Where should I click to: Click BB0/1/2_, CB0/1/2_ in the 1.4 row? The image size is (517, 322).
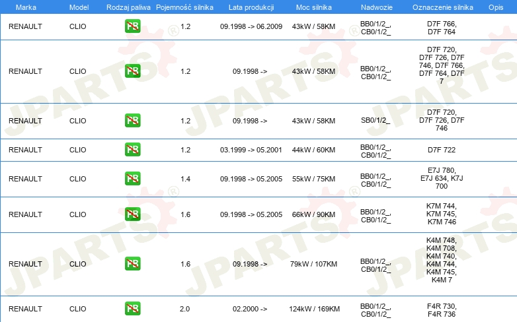point(376,180)
